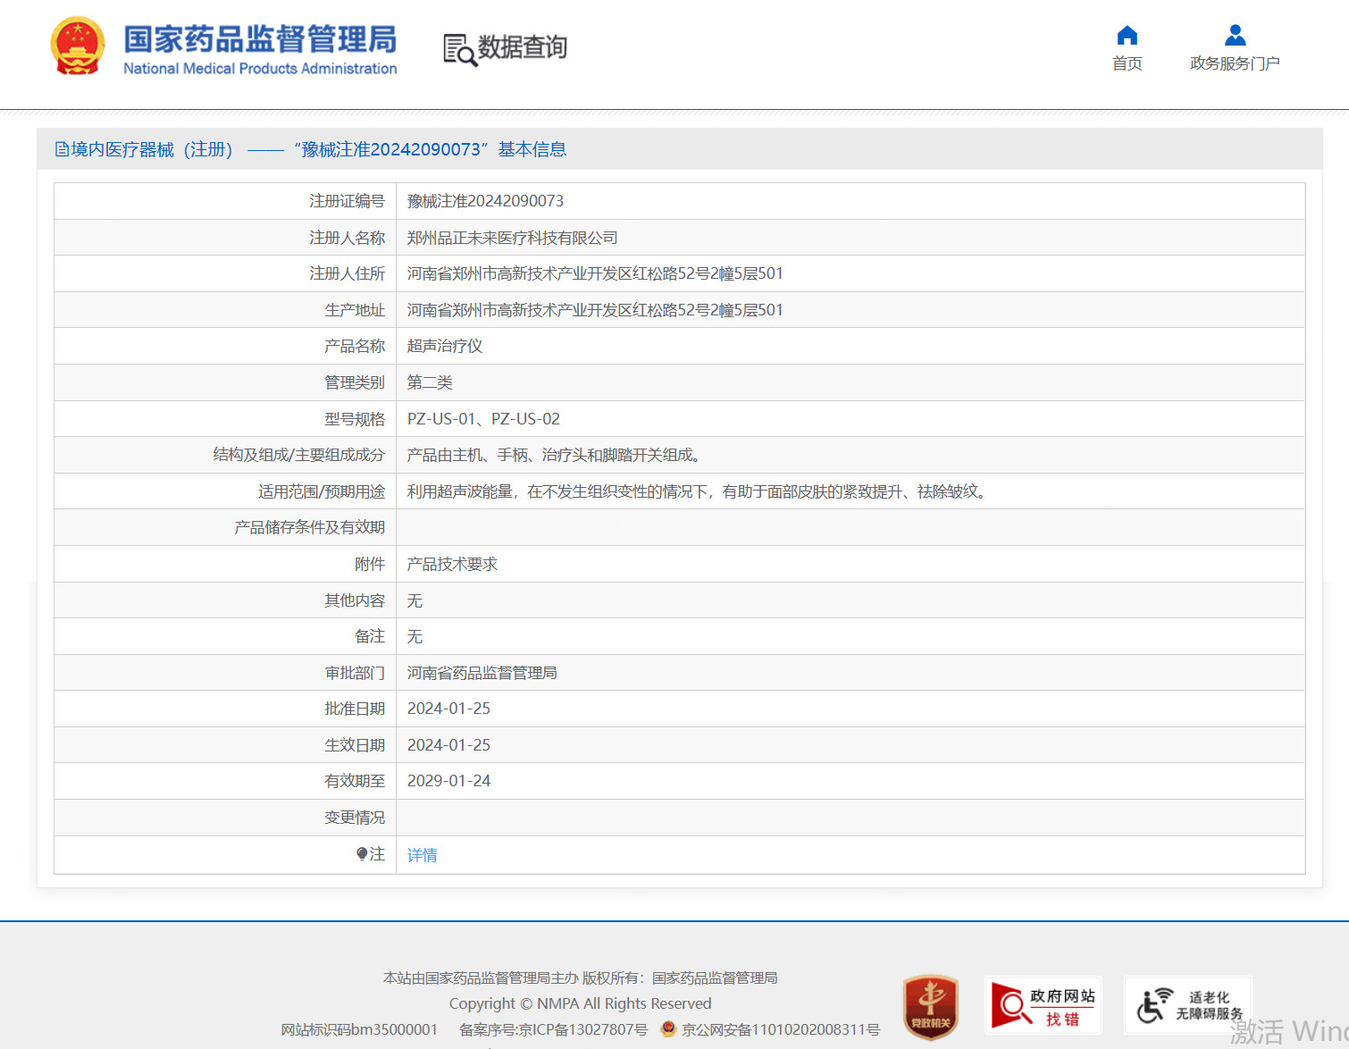Click the 网站标识码bm35000001 footer text
The image size is (1349, 1049).
359,1029
